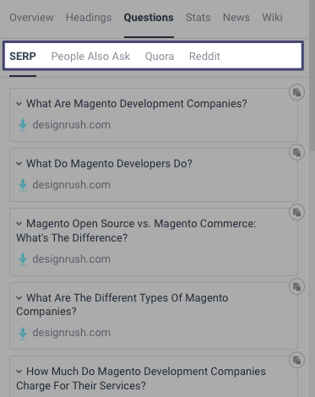Copy the 'How Much Do Magento Companies Charge' question
The height and width of the screenshot is (397, 315).
[x=296, y=360]
